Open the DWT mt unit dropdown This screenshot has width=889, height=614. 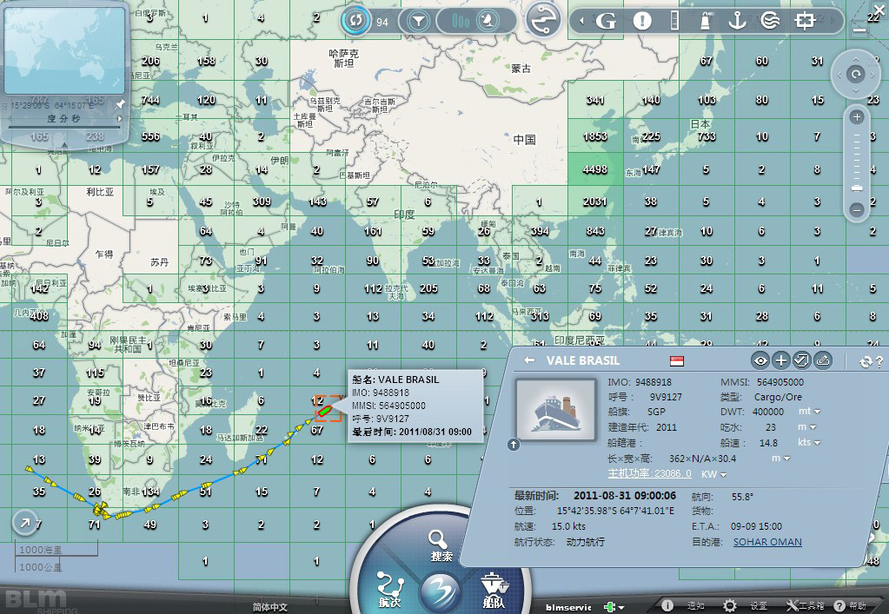(x=810, y=412)
